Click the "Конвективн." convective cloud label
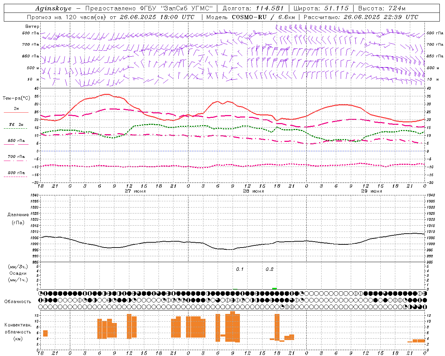 pos(18,325)
